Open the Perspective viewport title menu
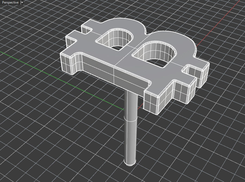The image size is (245, 182). 10,2
